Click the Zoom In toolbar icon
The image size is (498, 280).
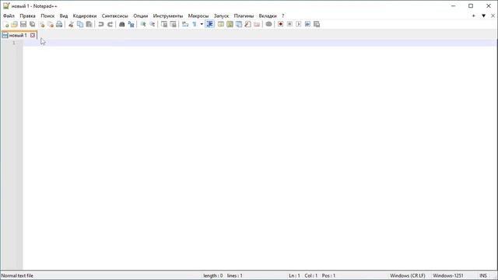[x=143, y=24]
